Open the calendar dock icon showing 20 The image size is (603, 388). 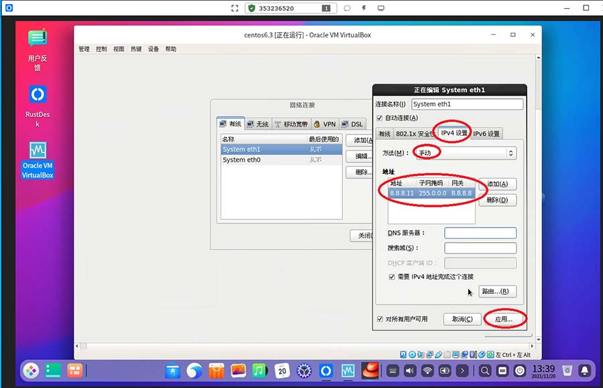point(282,371)
